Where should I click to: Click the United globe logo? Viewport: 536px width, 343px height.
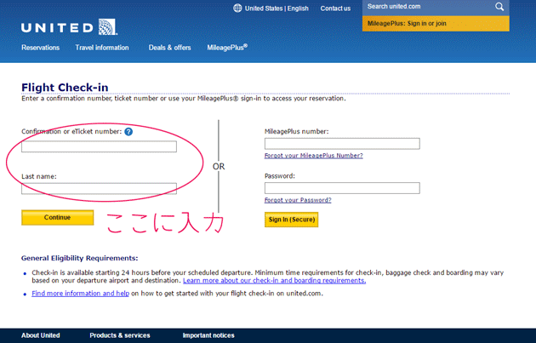[x=108, y=27]
